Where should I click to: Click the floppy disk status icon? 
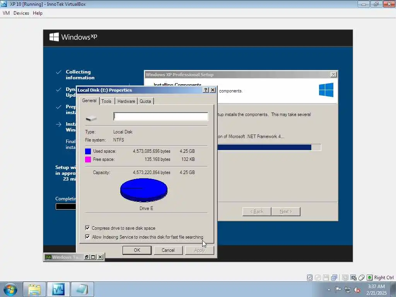[326, 278]
